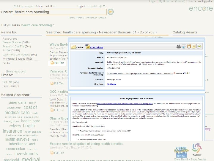Select the persistent link permalink field
The image size is (214, 161).
pos(140,73)
